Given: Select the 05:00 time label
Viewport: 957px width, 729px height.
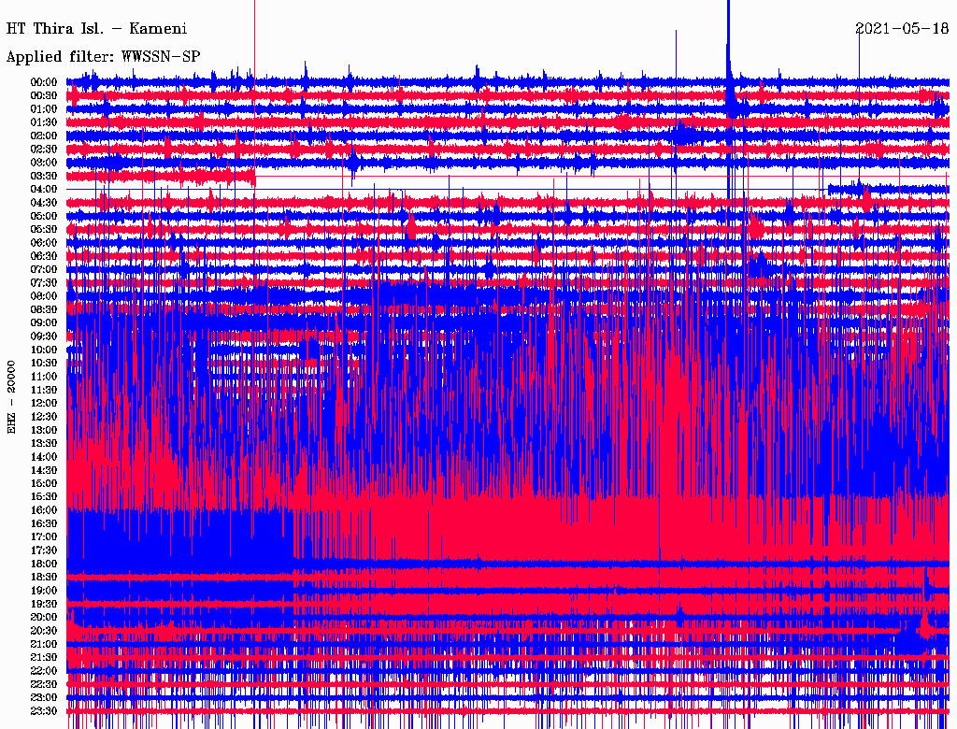Looking at the screenshot, I should (44, 216).
